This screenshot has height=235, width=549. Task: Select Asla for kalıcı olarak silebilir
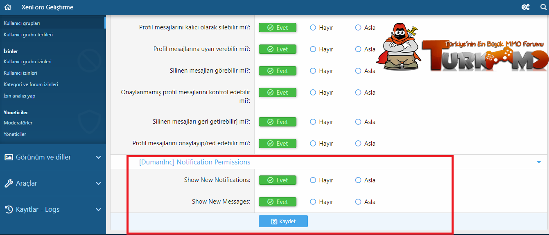(365, 28)
